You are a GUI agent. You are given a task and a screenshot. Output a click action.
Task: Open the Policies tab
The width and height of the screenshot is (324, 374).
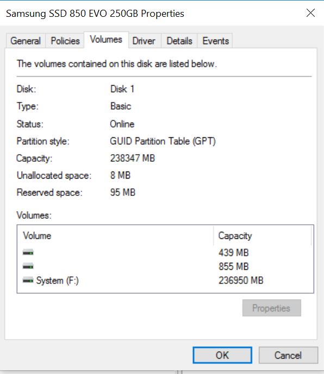65,41
